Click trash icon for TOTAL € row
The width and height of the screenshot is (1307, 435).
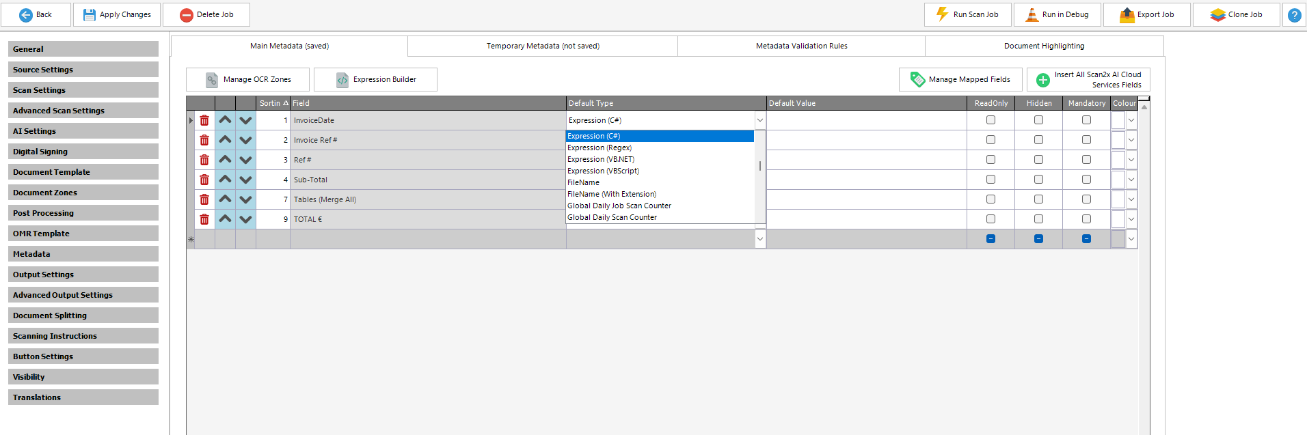coord(204,219)
